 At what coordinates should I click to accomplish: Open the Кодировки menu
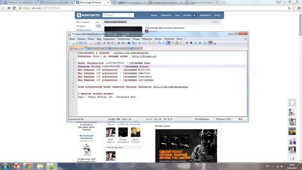[109, 39]
